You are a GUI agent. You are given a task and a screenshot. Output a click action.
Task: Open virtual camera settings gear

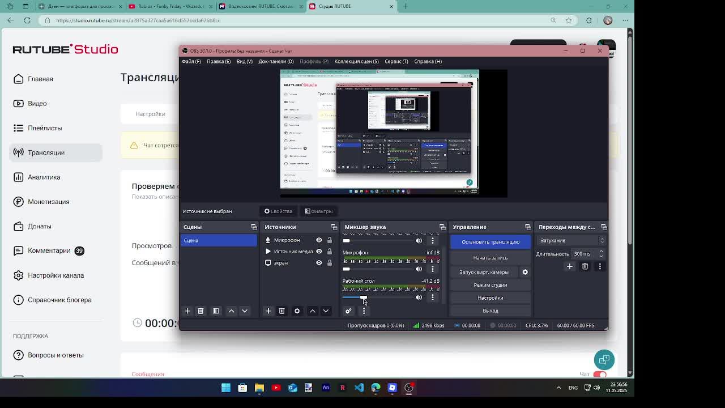tap(525, 273)
